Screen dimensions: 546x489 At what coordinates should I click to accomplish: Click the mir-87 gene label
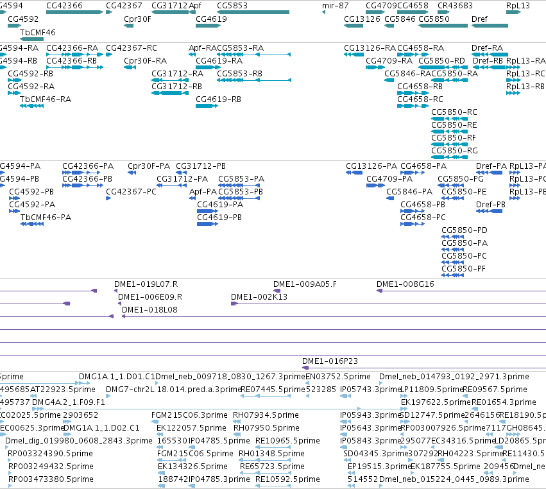click(x=336, y=6)
